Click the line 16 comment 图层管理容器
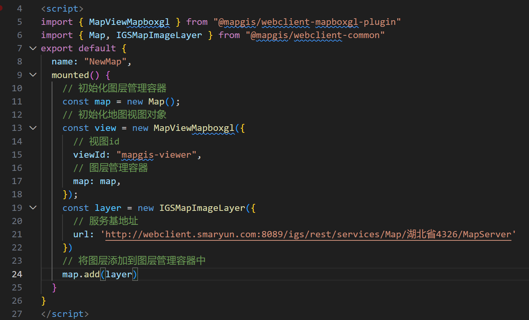This screenshot has width=529, height=320. (111, 168)
